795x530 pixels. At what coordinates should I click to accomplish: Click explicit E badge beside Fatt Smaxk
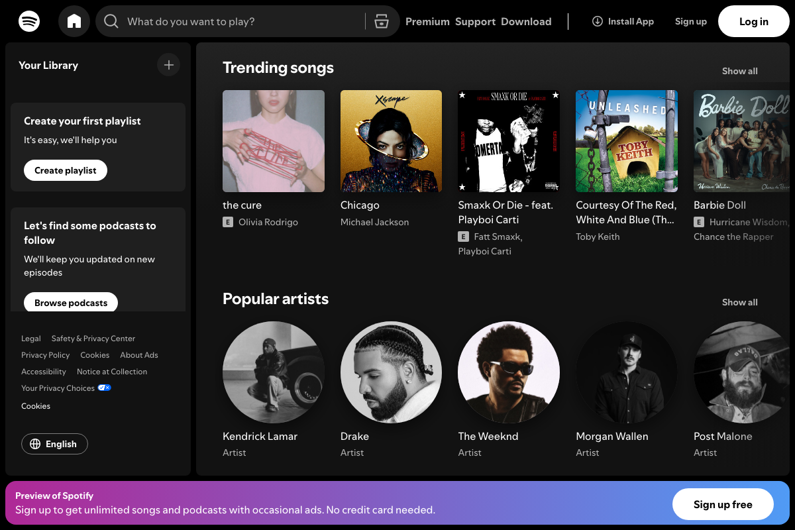464,237
